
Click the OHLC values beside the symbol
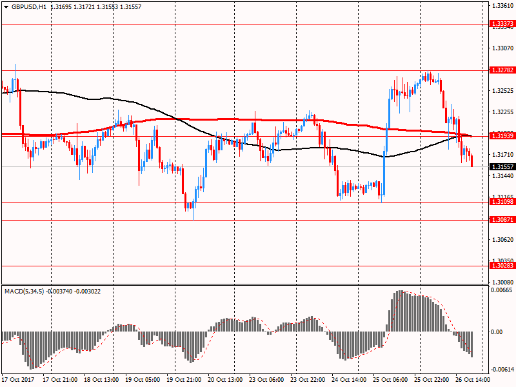tap(95, 7)
